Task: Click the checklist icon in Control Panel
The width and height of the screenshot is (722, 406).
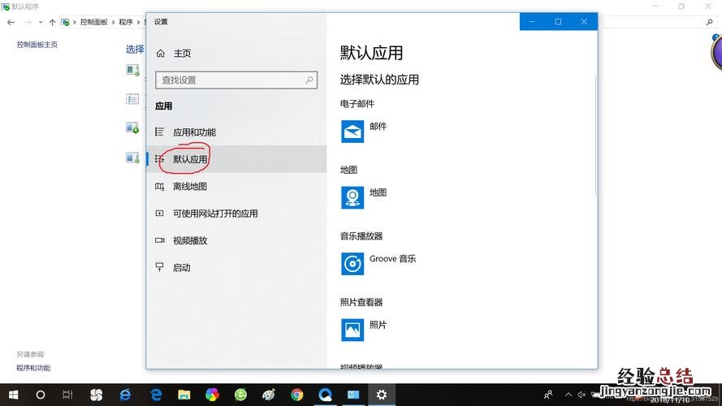Action: pyautogui.click(x=132, y=99)
